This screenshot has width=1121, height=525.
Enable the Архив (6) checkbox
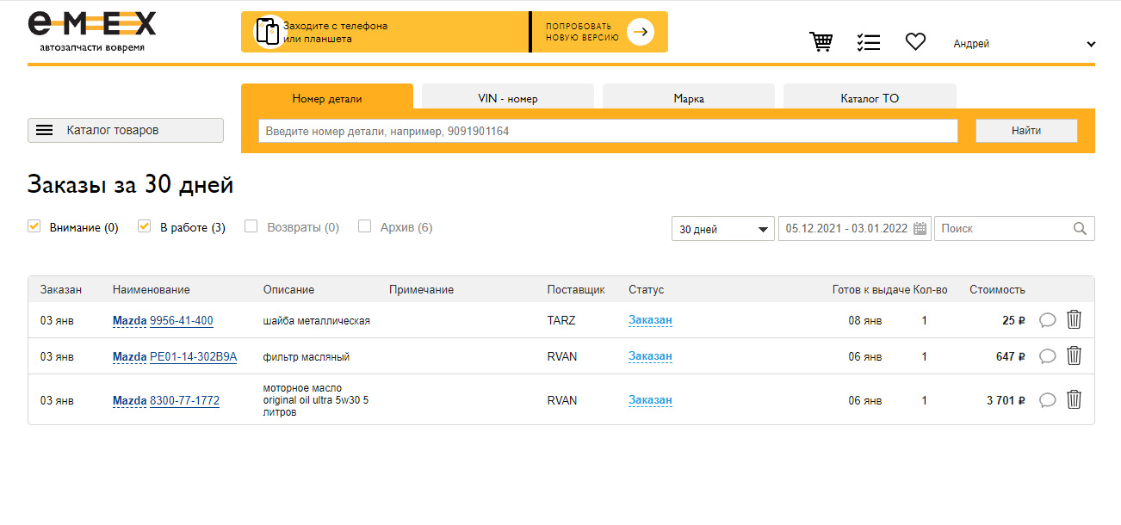point(364,226)
